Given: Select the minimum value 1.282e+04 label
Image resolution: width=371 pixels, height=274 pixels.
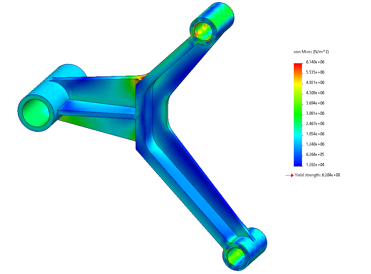Looking at the screenshot, I should (x=315, y=165).
